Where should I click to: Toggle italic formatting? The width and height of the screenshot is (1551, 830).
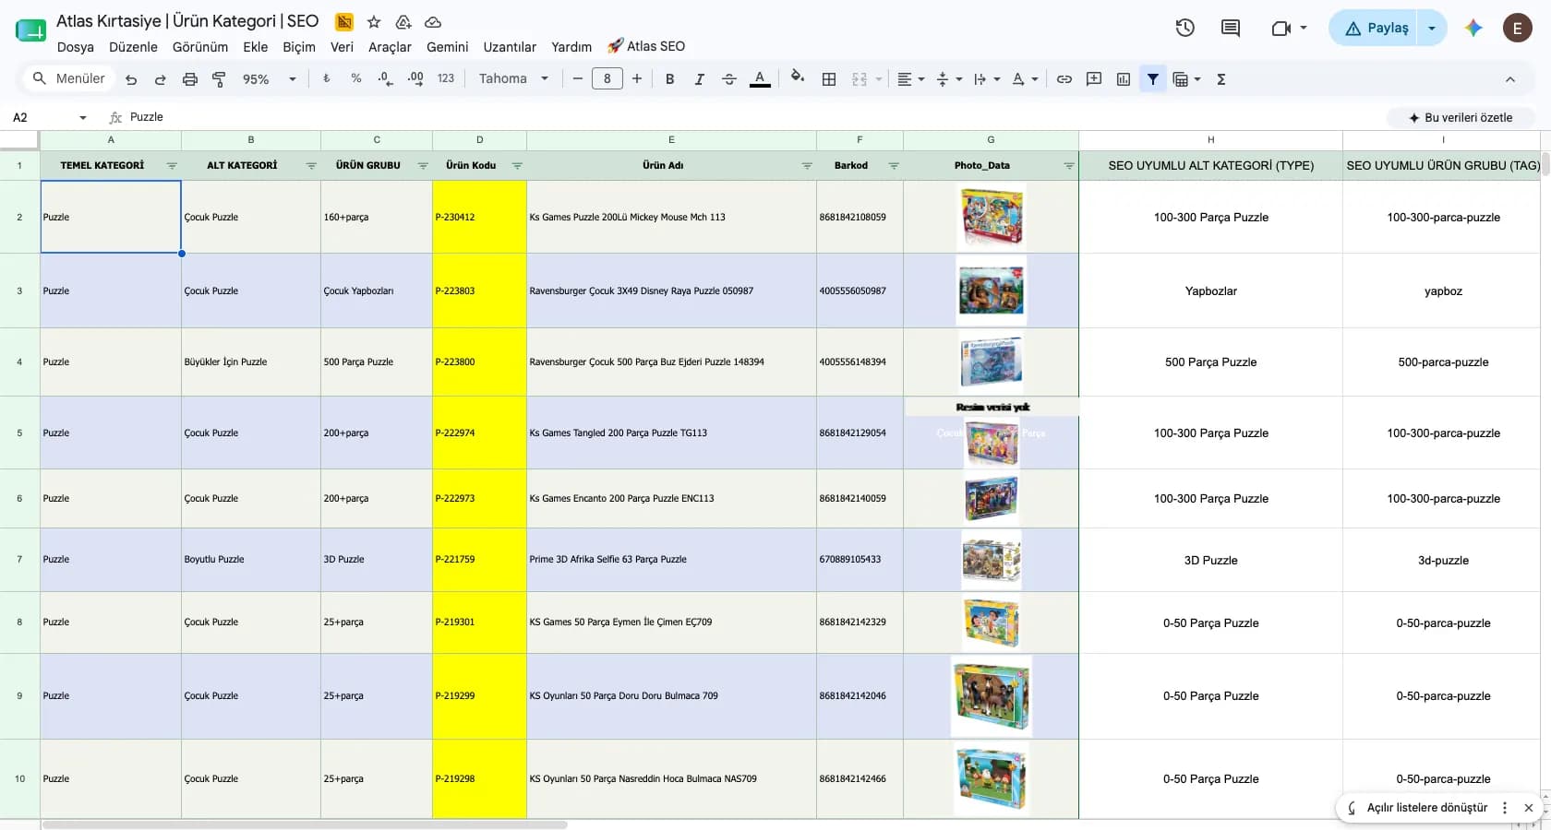699,79
